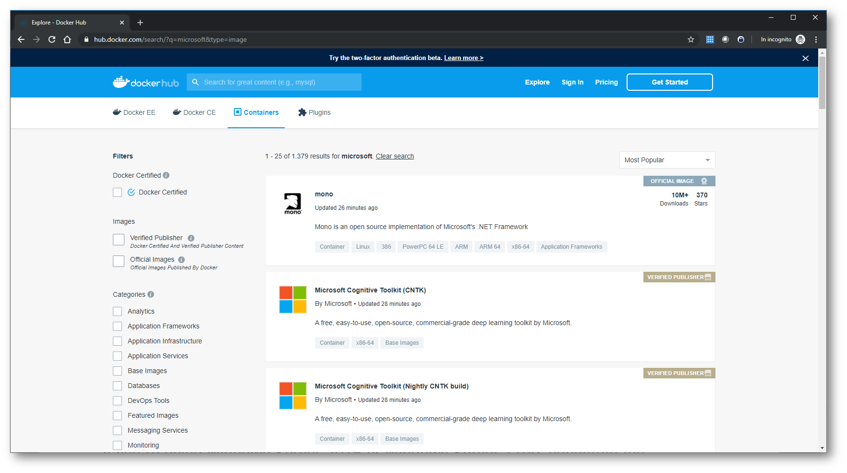
Task: Click the Official Image badge
Action: 679,181
